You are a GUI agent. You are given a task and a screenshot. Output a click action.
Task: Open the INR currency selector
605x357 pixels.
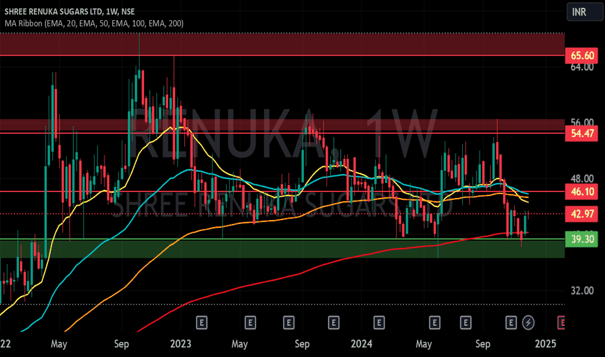pos(584,12)
